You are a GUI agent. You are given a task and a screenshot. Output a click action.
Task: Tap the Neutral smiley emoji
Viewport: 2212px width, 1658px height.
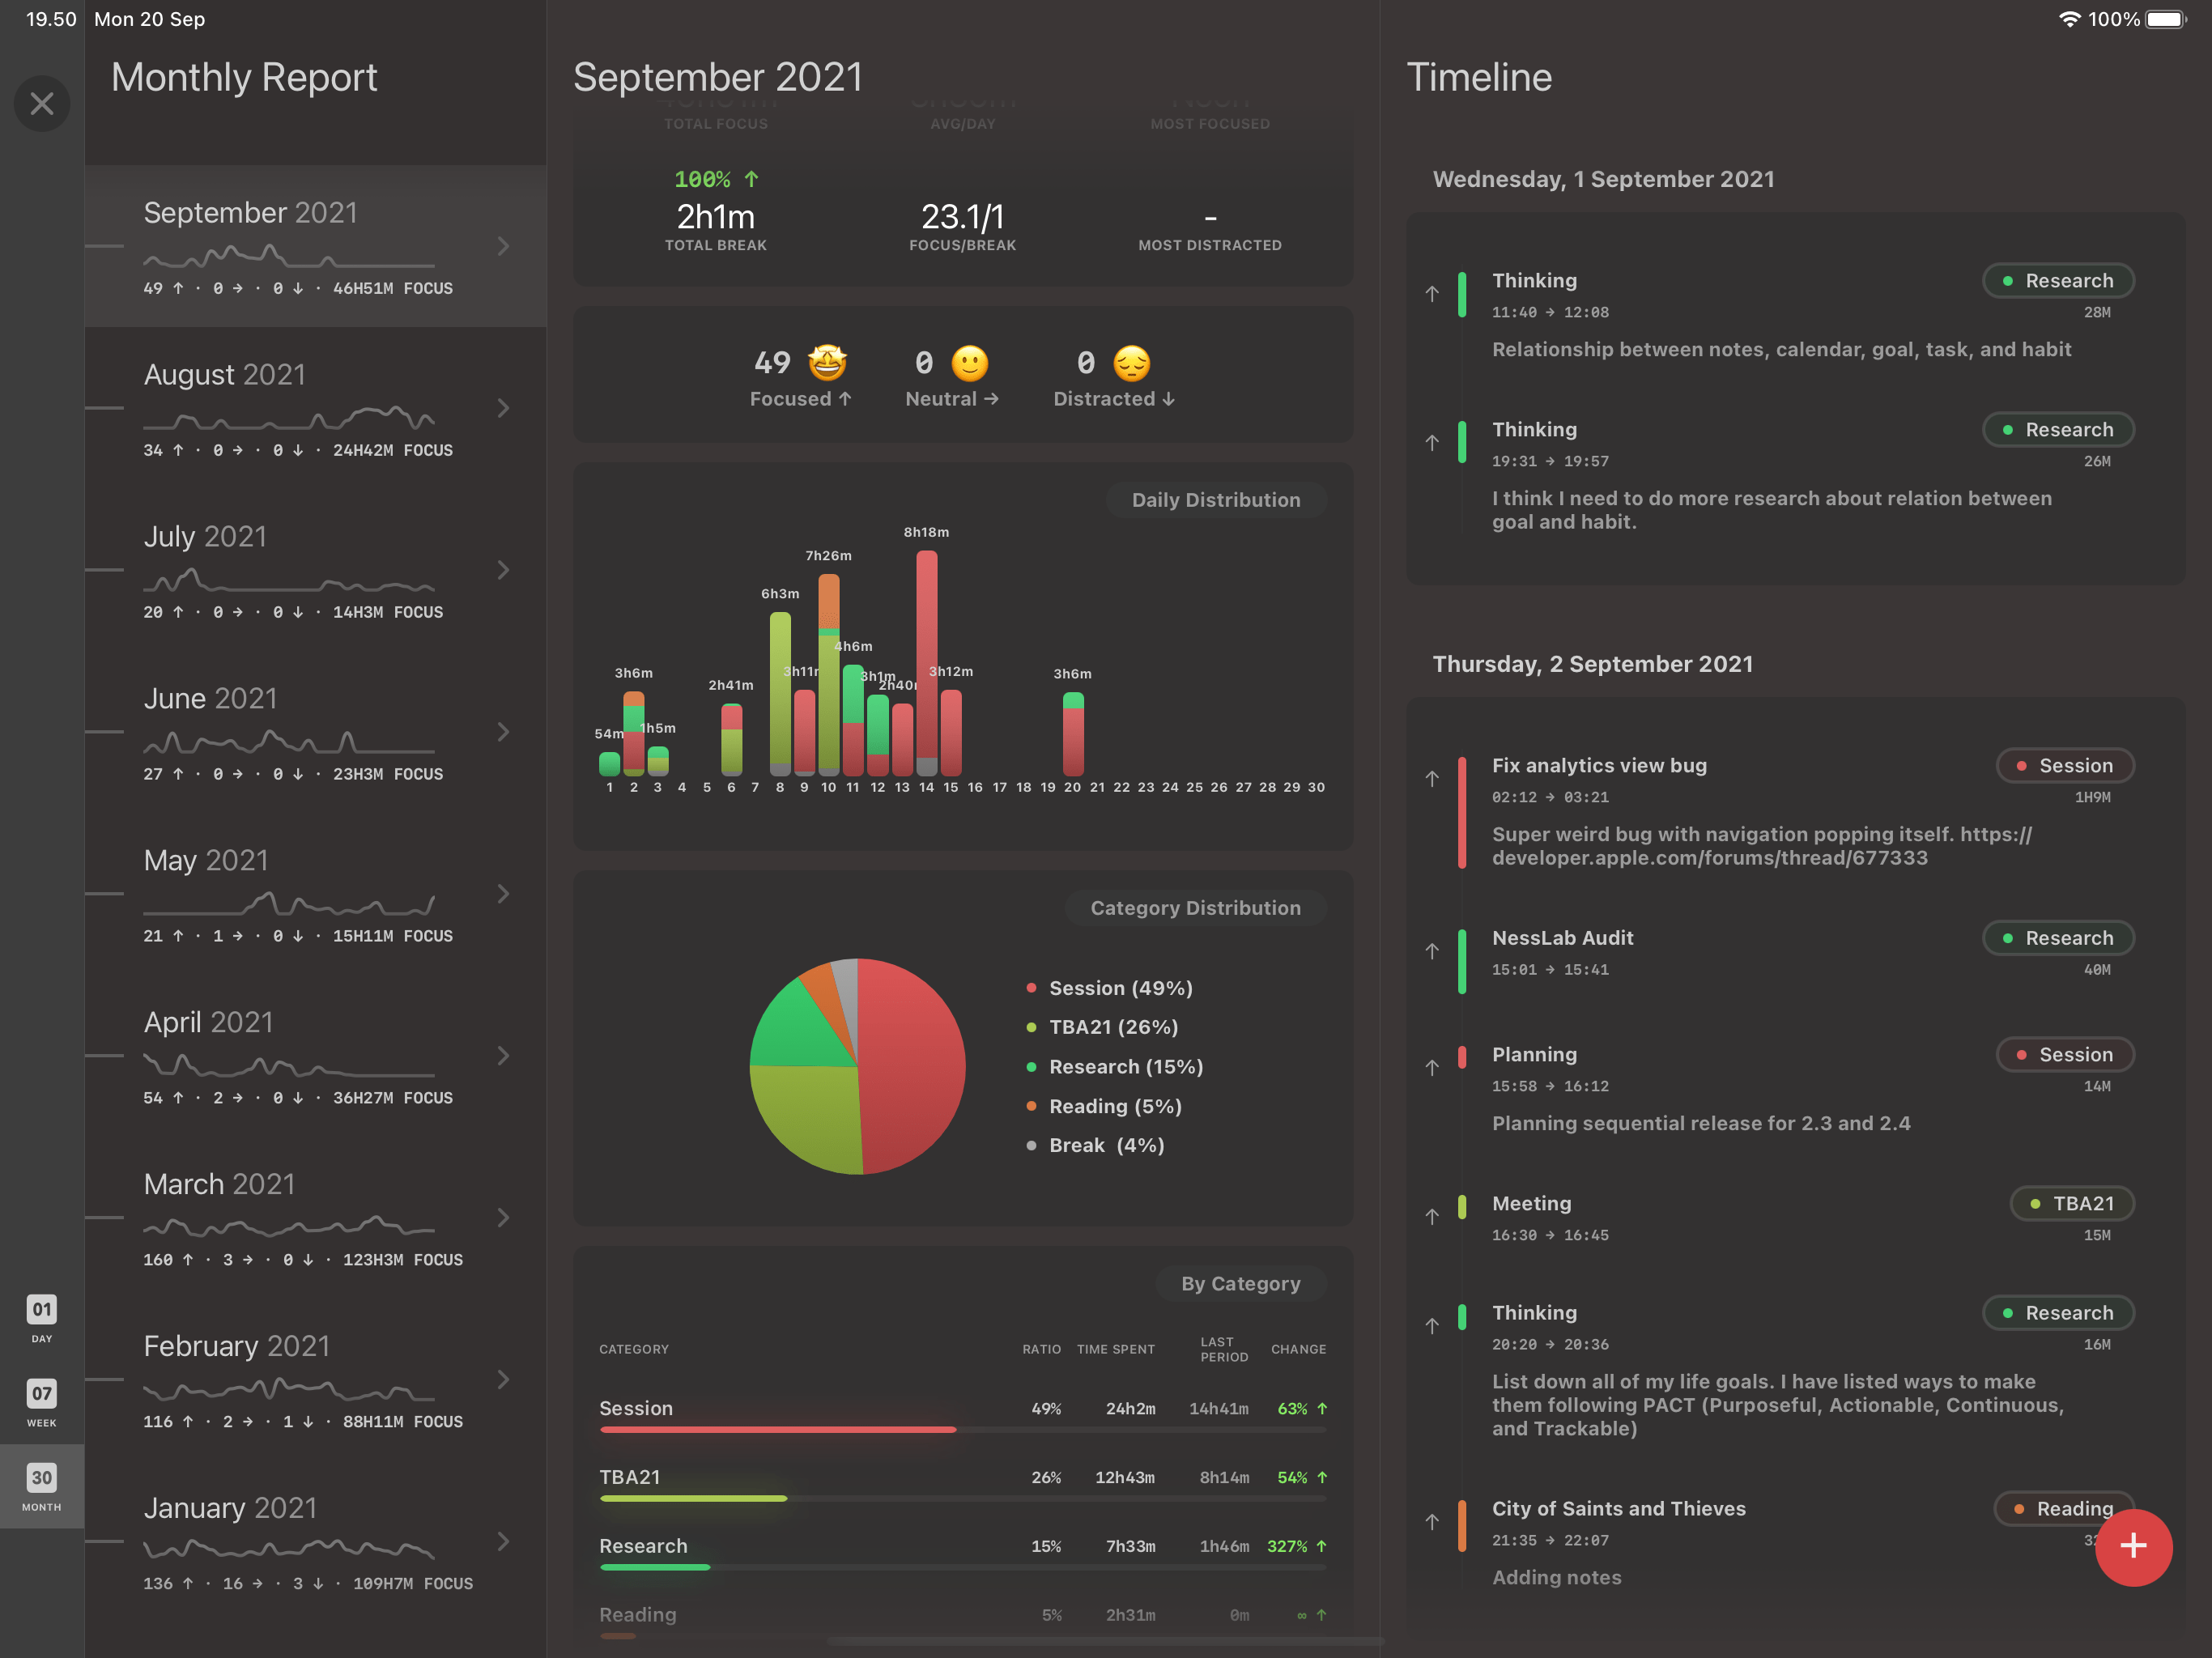(969, 363)
